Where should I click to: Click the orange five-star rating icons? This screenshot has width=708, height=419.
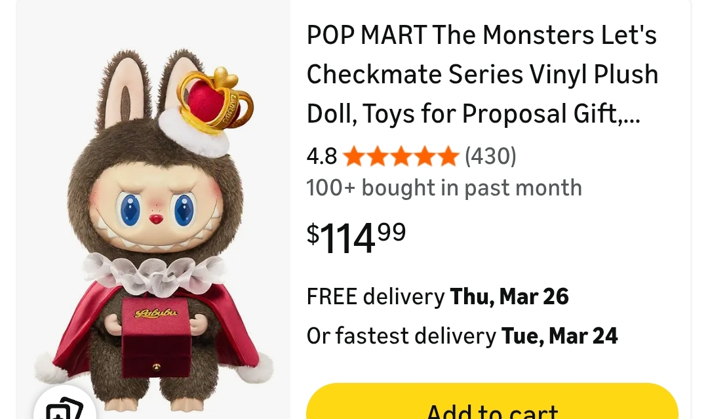pyautogui.click(x=401, y=157)
